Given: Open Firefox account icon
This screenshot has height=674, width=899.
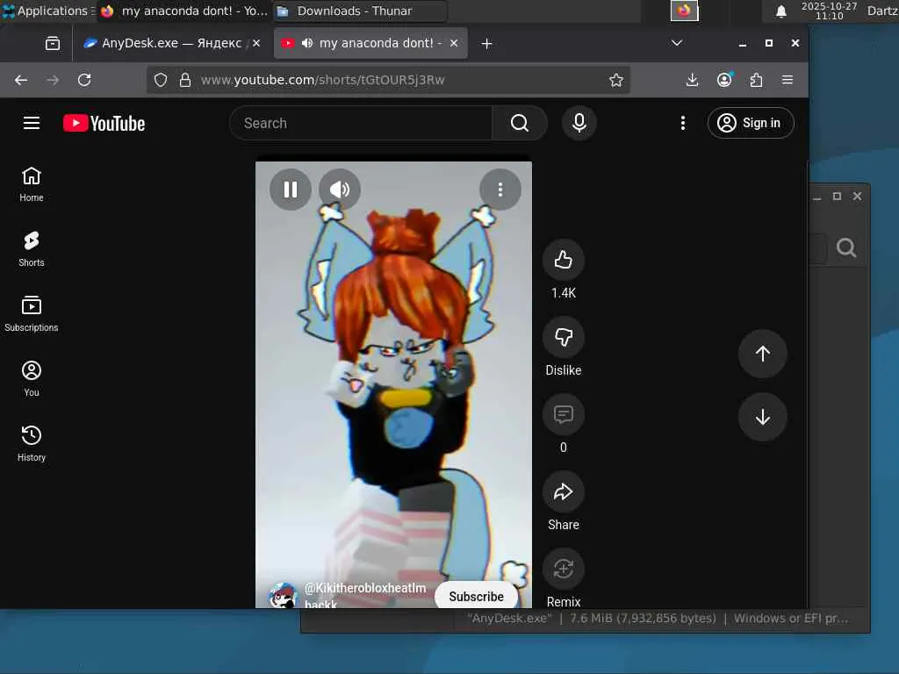Looking at the screenshot, I should (724, 80).
